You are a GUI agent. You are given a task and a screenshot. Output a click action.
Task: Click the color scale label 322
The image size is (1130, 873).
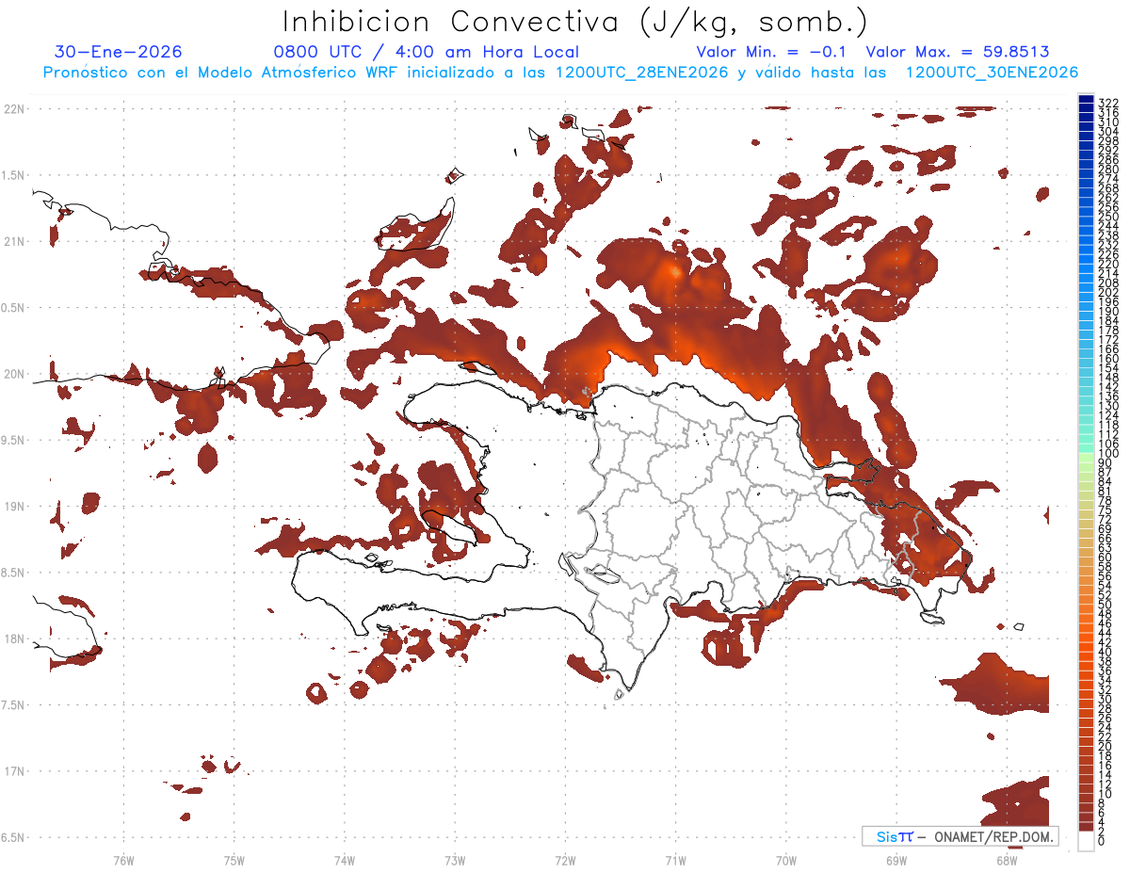1107,102
